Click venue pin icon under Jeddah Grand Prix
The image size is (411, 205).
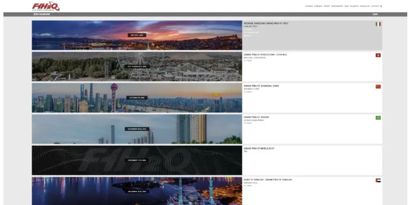[245, 123]
